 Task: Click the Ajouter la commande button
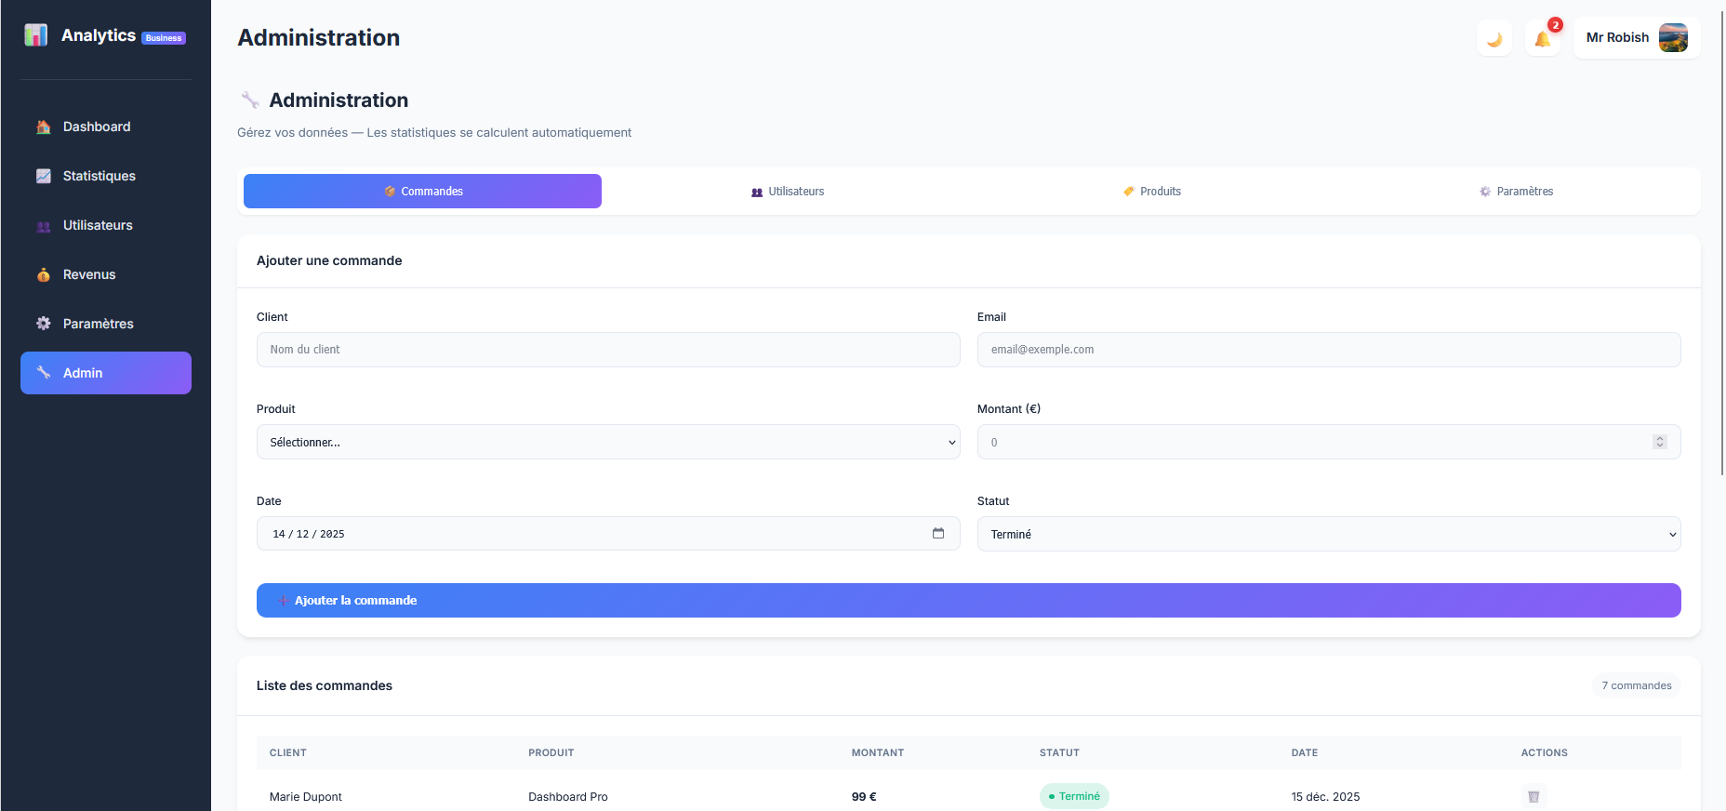click(x=968, y=600)
